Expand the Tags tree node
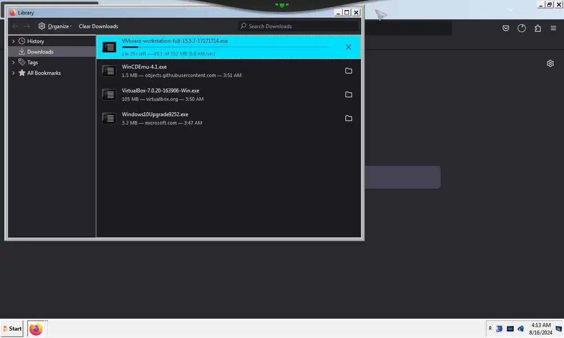 [13, 62]
